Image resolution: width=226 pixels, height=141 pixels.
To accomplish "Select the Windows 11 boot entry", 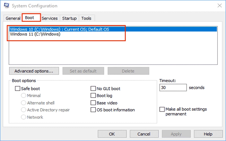I will pyautogui.click(x=113, y=34).
